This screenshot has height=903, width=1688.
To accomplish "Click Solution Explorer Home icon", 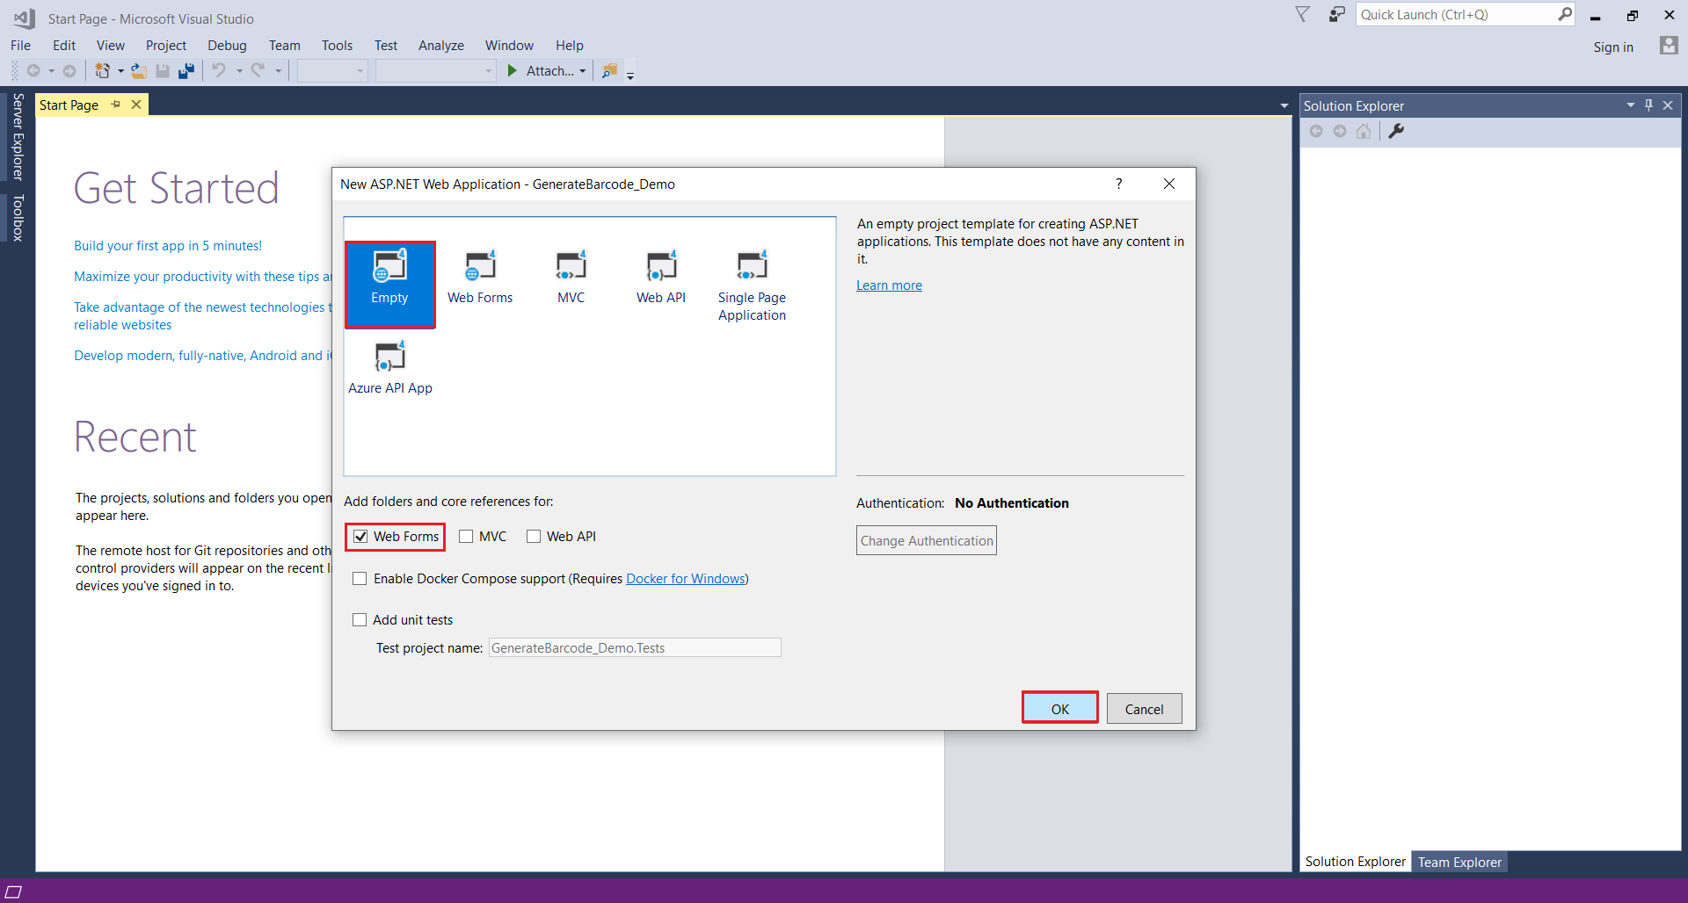I will [1364, 131].
